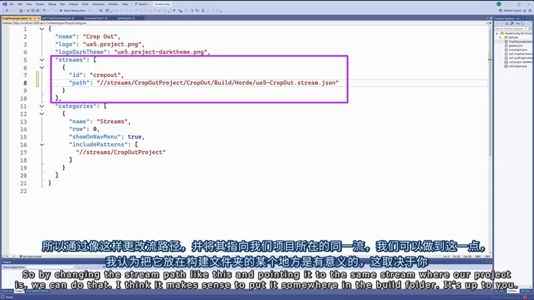Image resolution: width=534 pixels, height=300 pixels.
Task: Refresh the Solution Explorer file list
Action: [523, 23]
